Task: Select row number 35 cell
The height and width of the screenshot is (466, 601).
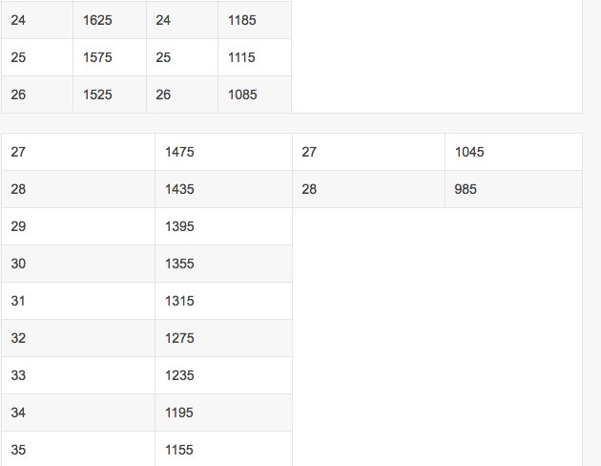Action: point(78,449)
